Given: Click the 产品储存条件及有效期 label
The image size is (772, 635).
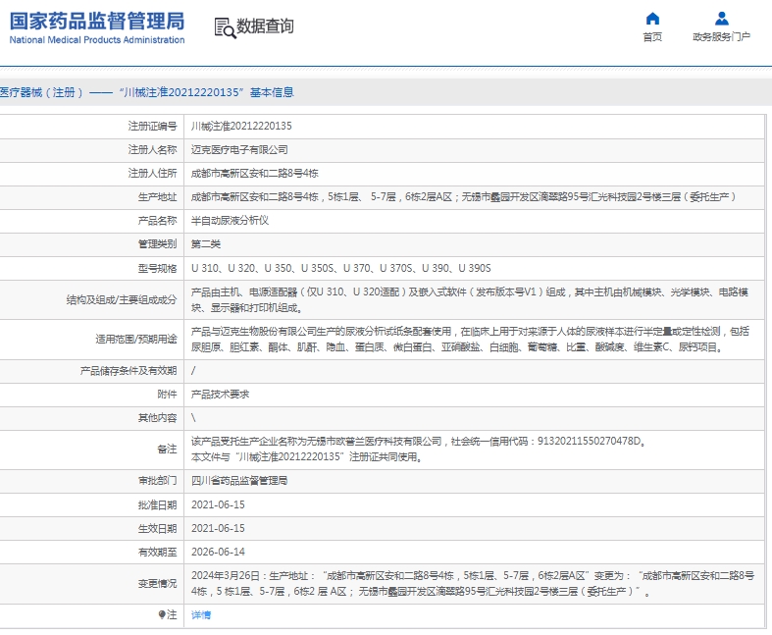Looking at the screenshot, I should tap(128, 371).
